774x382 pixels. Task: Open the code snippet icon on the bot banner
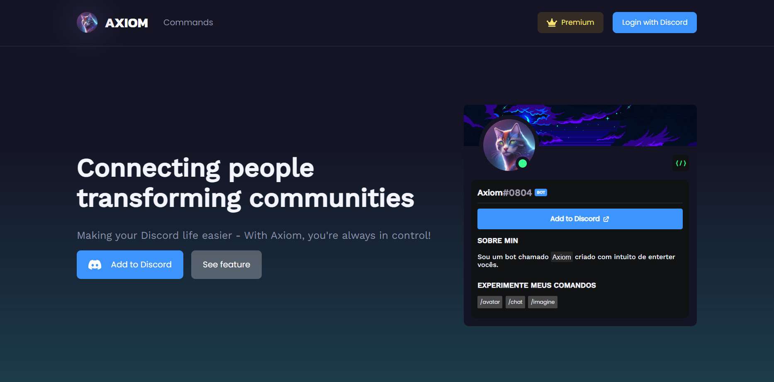(x=680, y=163)
